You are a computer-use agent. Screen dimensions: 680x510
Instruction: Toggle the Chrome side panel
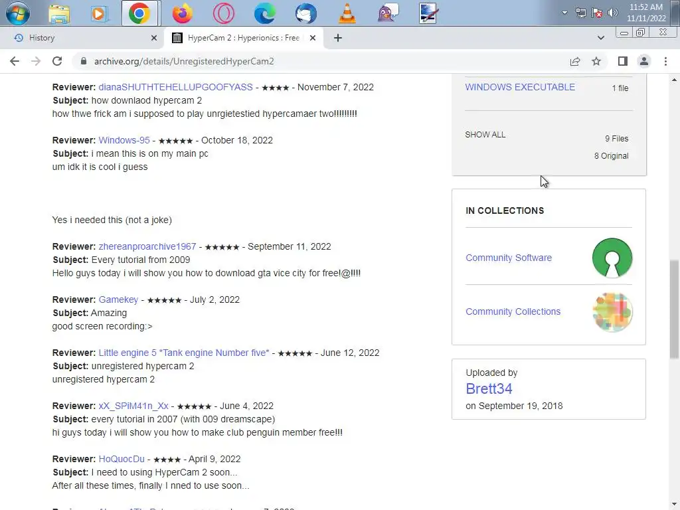(x=623, y=61)
